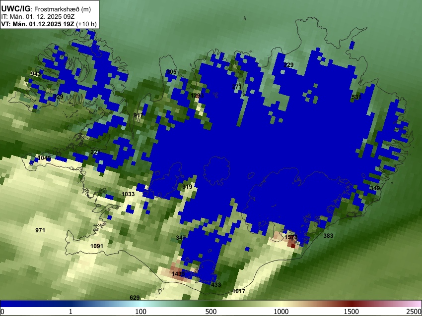
Task: Select the legend tick labeled 2500
Action: coord(414,312)
